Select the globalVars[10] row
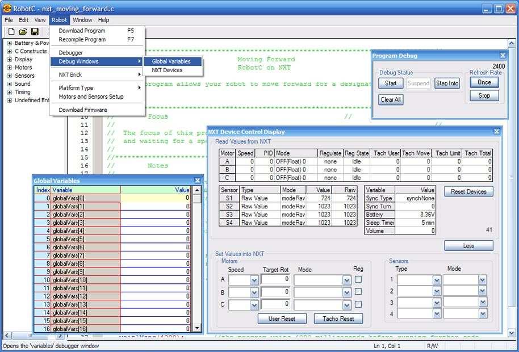 tap(112, 280)
